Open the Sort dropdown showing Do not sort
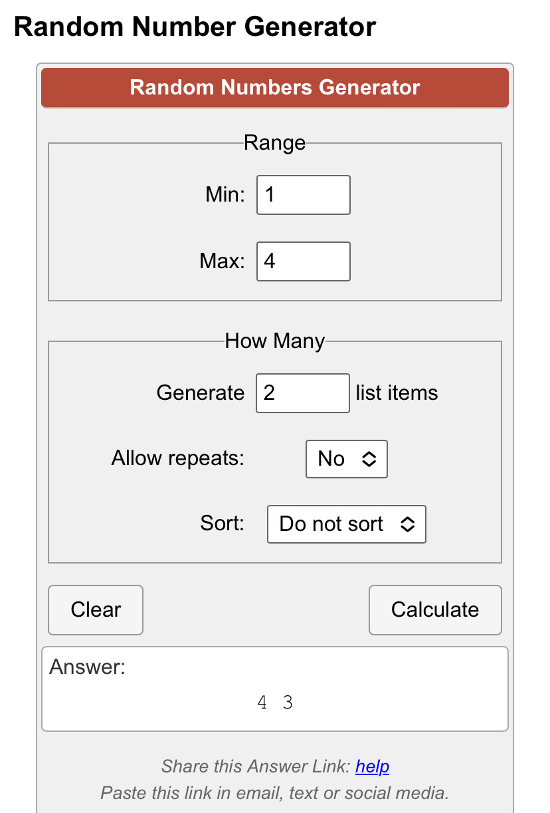 click(347, 524)
